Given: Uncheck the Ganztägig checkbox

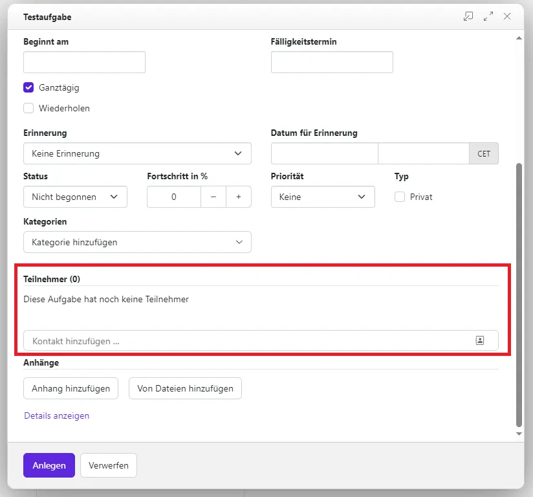Looking at the screenshot, I should tap(28, 87).
